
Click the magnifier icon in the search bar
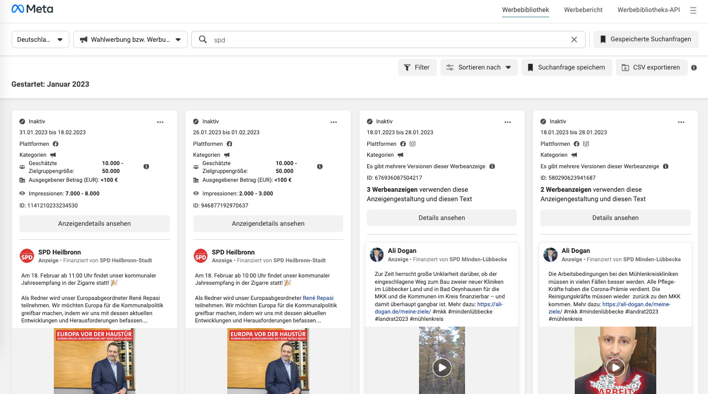pos(203,39)
